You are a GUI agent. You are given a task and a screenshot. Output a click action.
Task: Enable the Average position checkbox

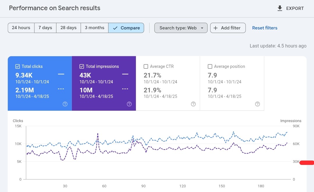click(x=210, y=66)
